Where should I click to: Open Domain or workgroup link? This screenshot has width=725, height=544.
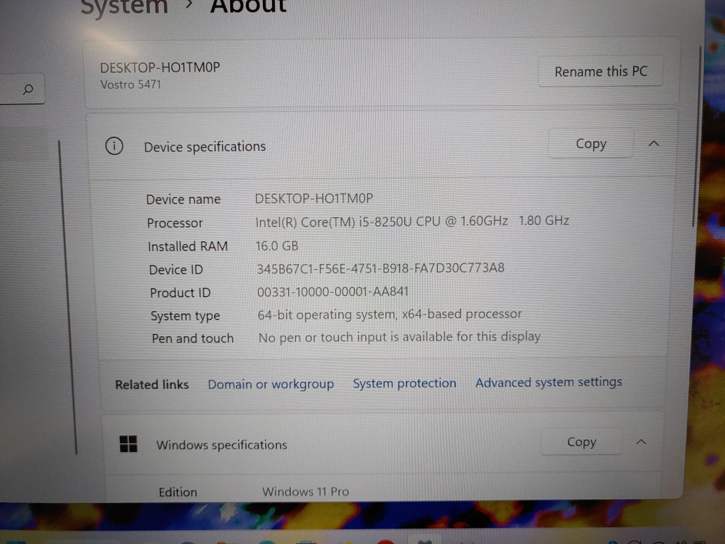pyautogui.click(x=271, y=384)
